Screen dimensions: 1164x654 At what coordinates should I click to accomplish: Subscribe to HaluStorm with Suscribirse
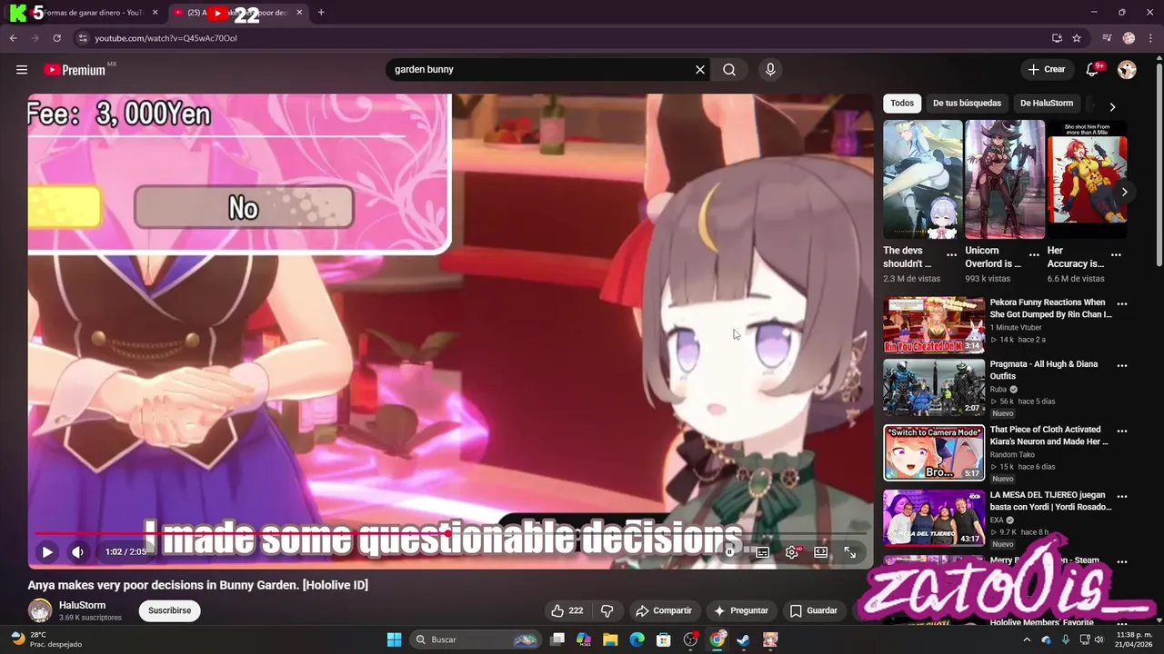(x=169, y=610)
